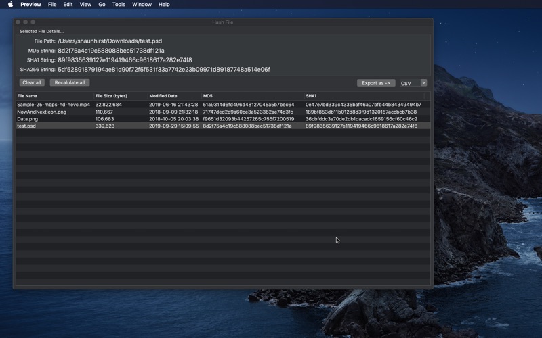The height and width of the screenshot is (338, 542).
Task: Sort by File Size (bytes) column header
Action: pos(121,96)
